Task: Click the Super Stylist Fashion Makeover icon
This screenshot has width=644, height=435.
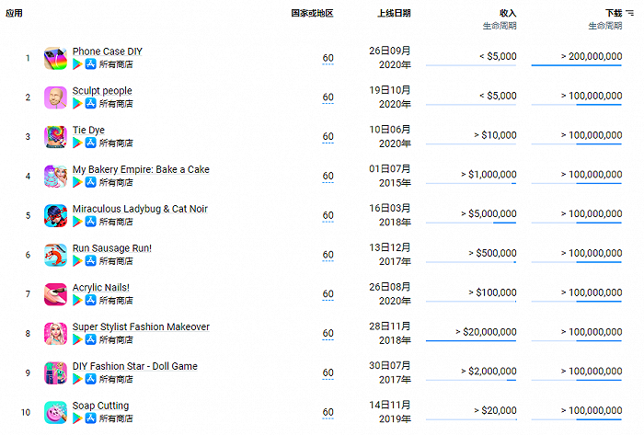Action: point(55,334)
